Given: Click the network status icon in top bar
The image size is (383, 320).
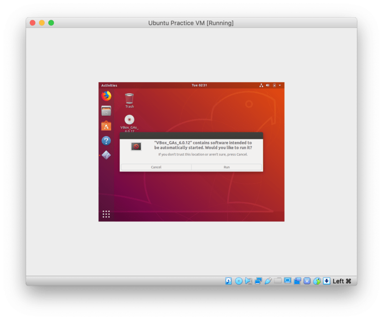Looking at the screenshot, I should click(x=261, y=85).
